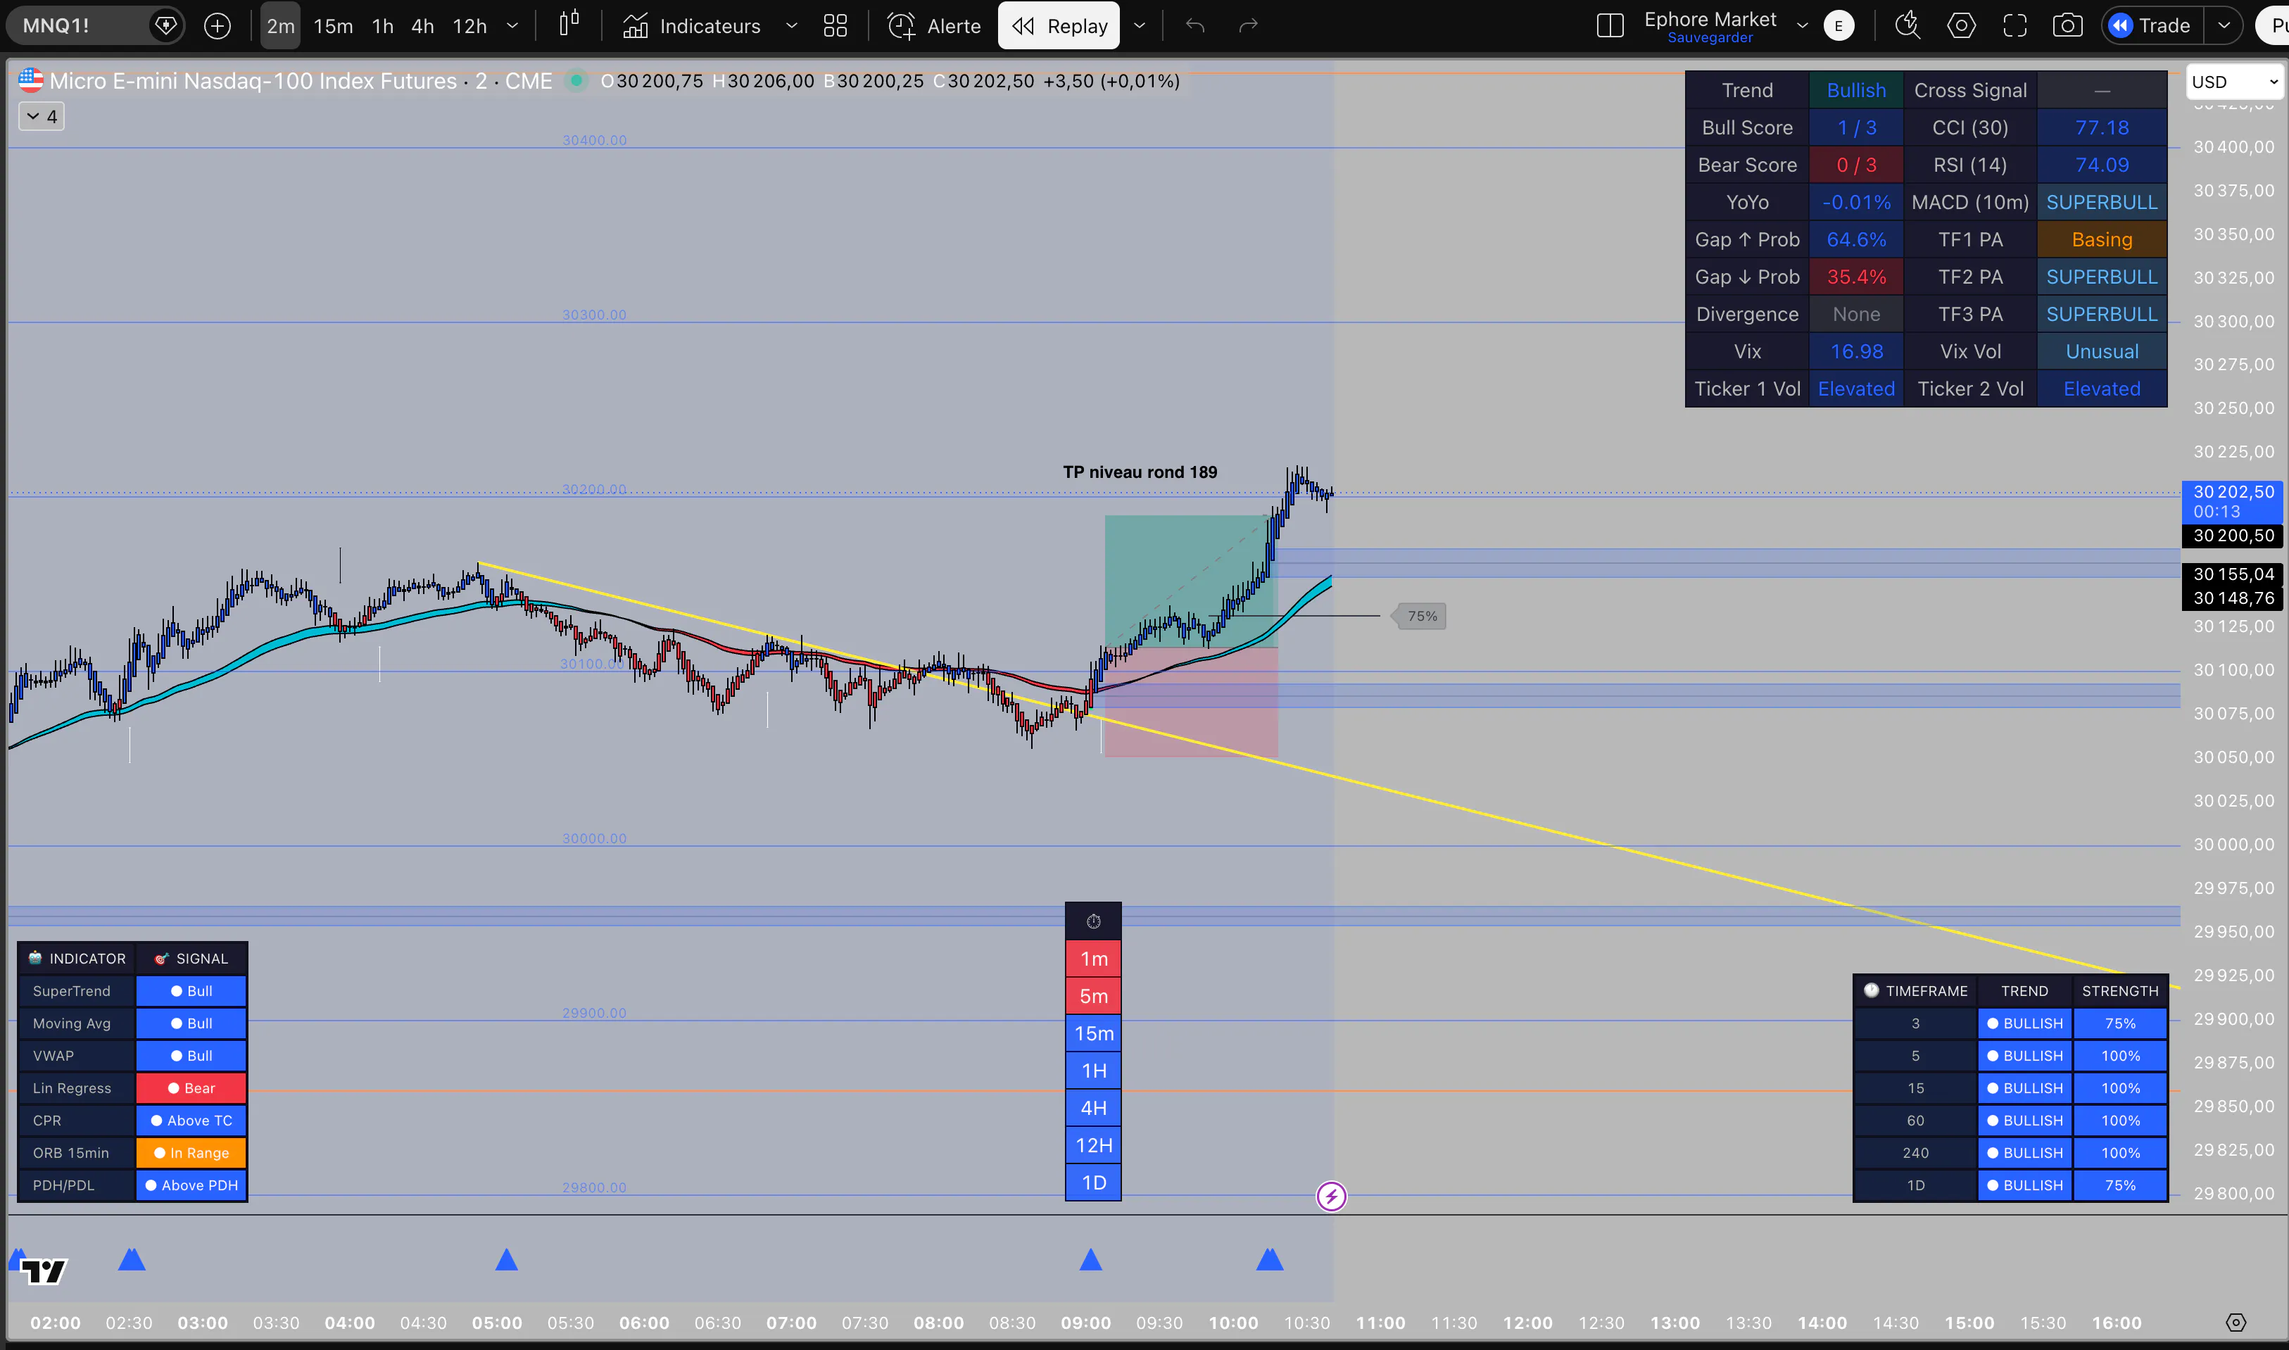
Task: Click the Vix value 16.98
Action: pos(1856,351)
